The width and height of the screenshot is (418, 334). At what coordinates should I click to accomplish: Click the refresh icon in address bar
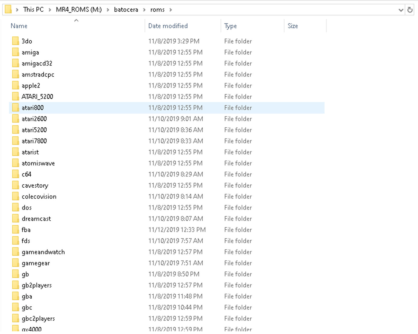point(410,10)
